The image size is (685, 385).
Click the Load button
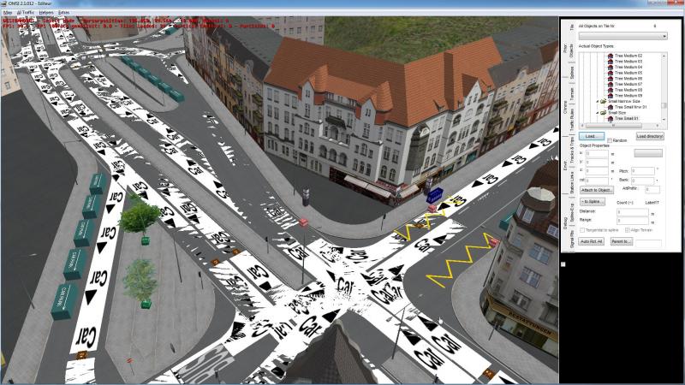coord(592,136)
